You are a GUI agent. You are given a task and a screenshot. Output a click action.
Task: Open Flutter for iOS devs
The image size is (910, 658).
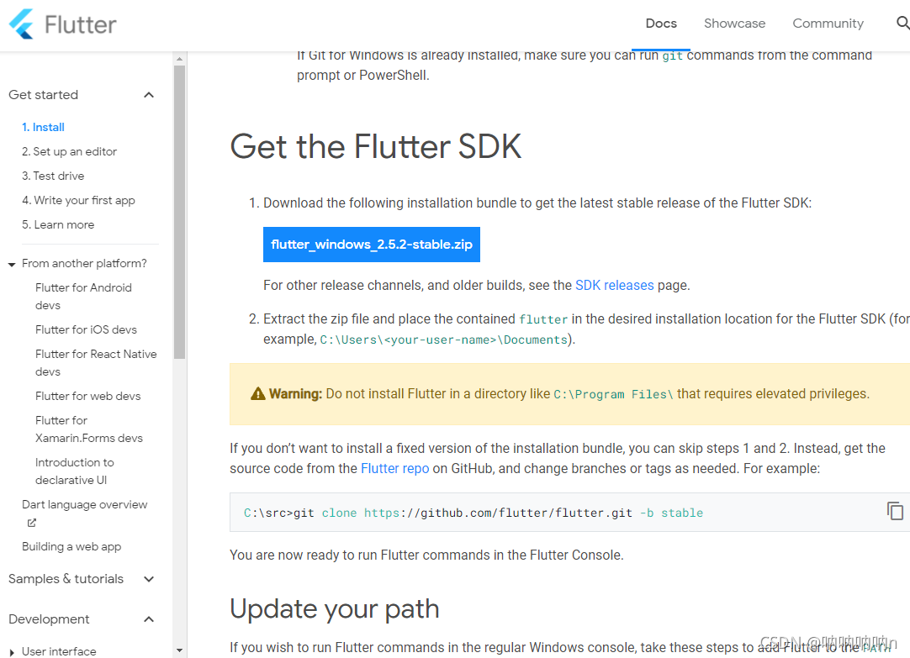(x=86, y=329)
